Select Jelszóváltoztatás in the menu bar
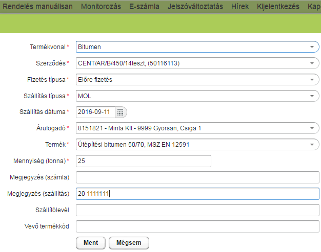Image resolution: width=321 pixels, height=252 pixels. 195,7
